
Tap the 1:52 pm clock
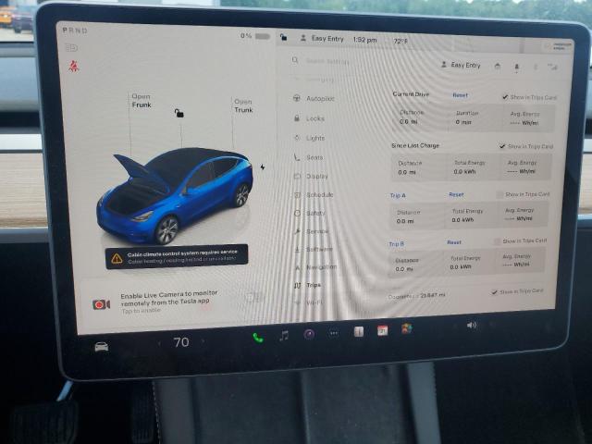(364, 39)
